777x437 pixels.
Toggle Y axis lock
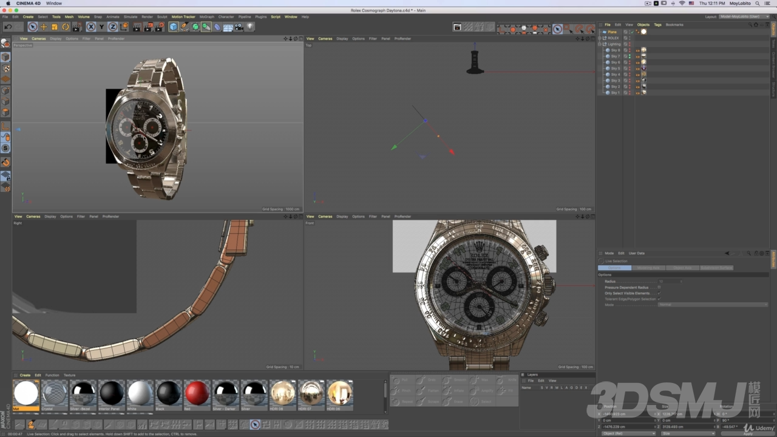(101, 27)
